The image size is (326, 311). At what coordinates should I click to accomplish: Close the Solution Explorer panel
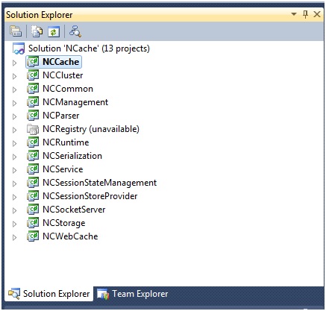coord(317,14)
